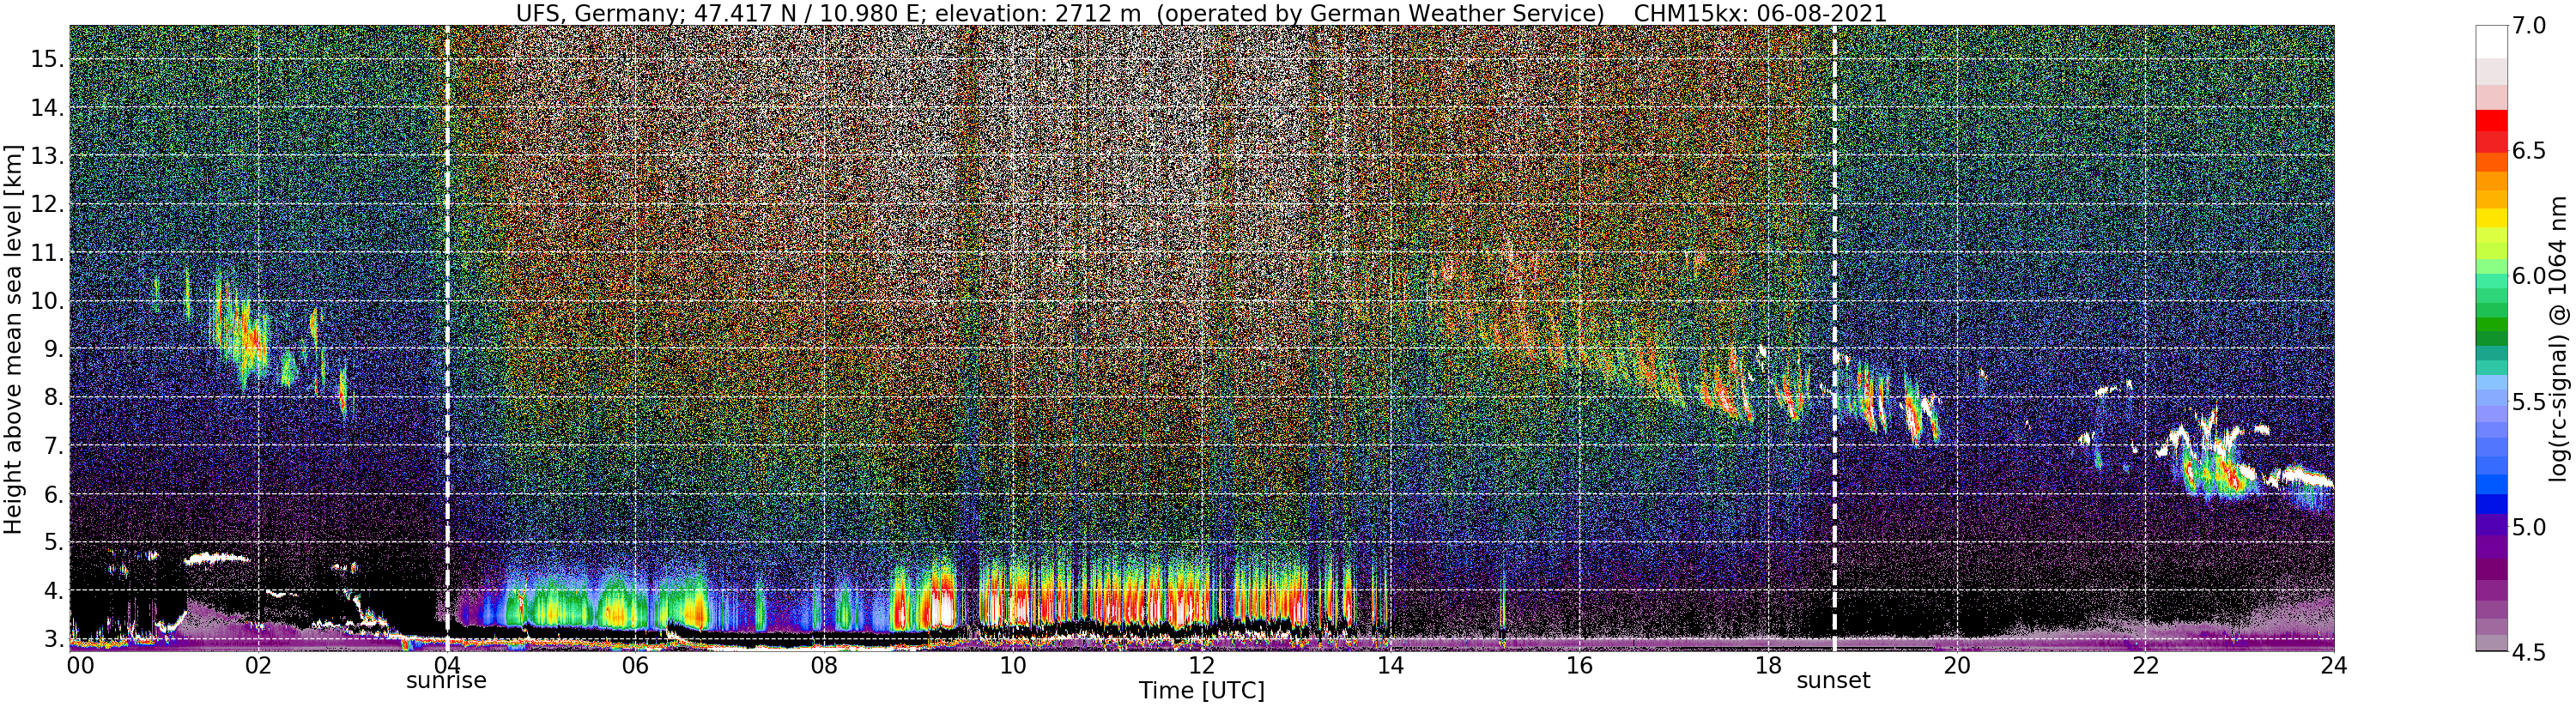This screenshot has height=707, width=2576.
Task: Click the plot title text 'UFS, Germany'
Action: click(x=597, y=13)
